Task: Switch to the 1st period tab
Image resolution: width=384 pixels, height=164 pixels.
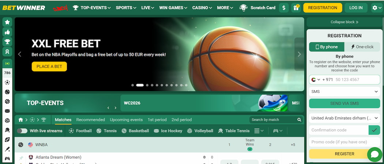Action: tap(157, 120)
